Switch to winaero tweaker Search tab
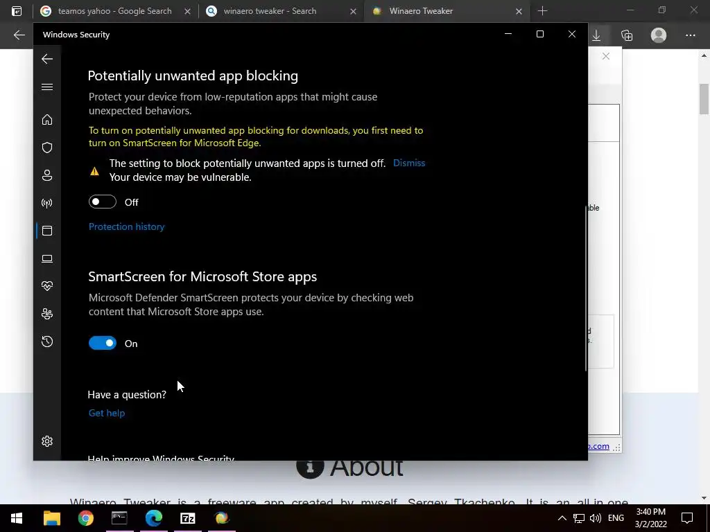The width and height of the screenshot is (710, 532). point(270,11)
